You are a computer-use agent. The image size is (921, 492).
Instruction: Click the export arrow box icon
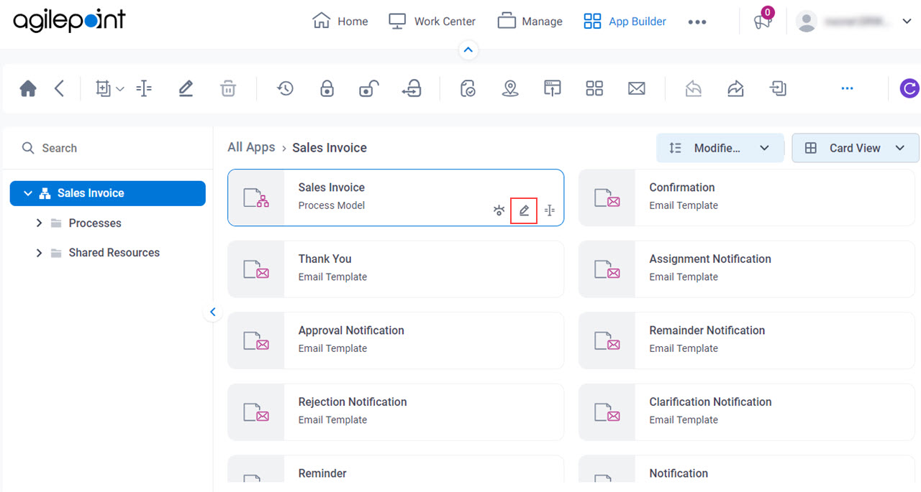(778, 88)
